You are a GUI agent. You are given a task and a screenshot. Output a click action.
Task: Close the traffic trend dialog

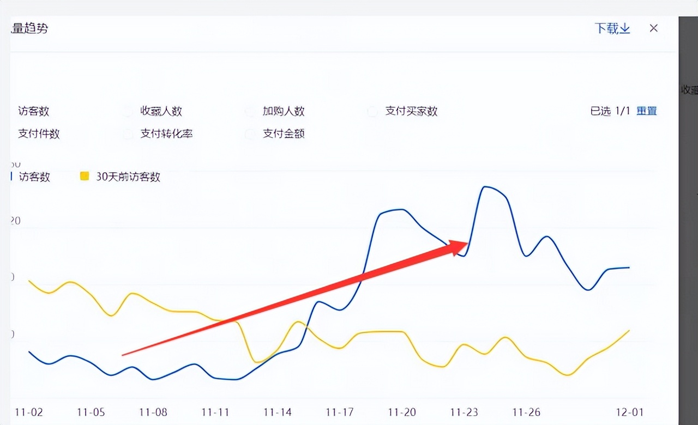click(x=653, y=28)
